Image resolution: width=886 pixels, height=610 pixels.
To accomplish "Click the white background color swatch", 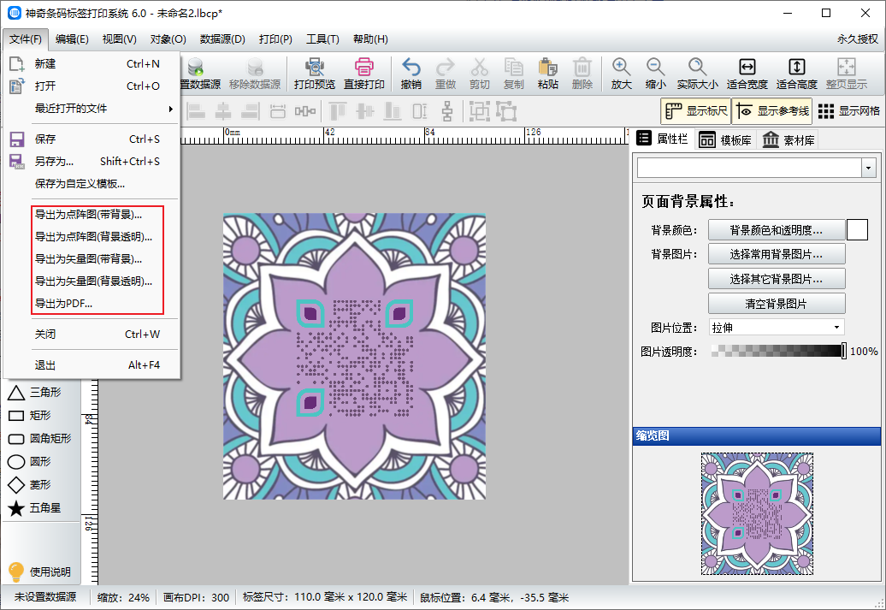I will (857, 230).
